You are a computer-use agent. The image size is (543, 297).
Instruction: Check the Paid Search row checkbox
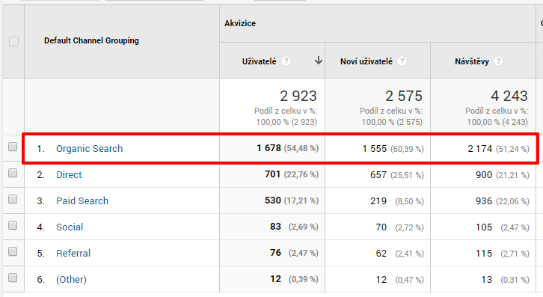tap(13, 199)
